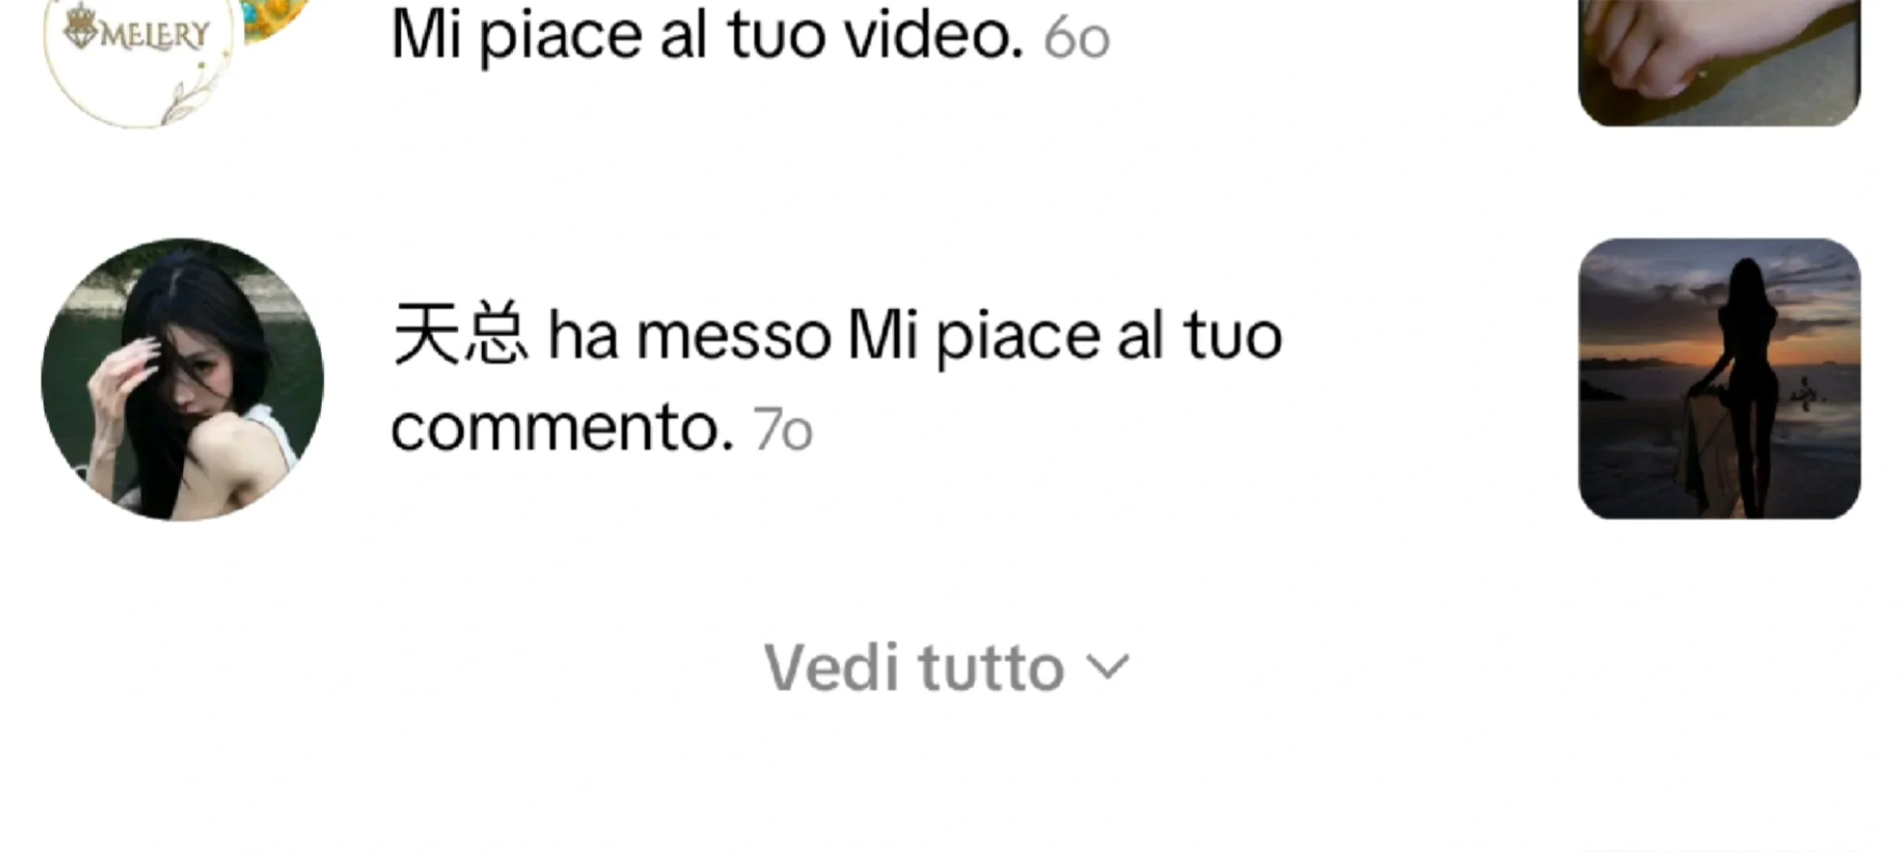This screenshot has width=1903, height=852.
Task: Tap the MELERY text inside the round logo
Action: tap(155, 35)
